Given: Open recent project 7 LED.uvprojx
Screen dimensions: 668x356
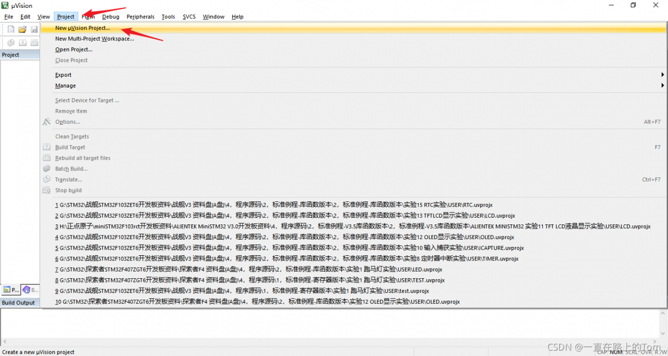Looking at the screenshot, I should click(x=353, y=269).
